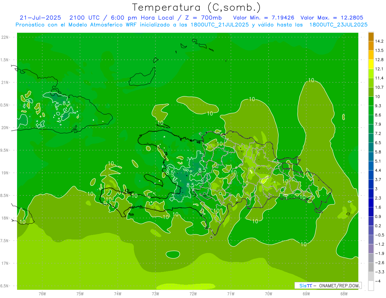Click the '72W' longitude axis label
386x298 pixels.
click(193, 293)
